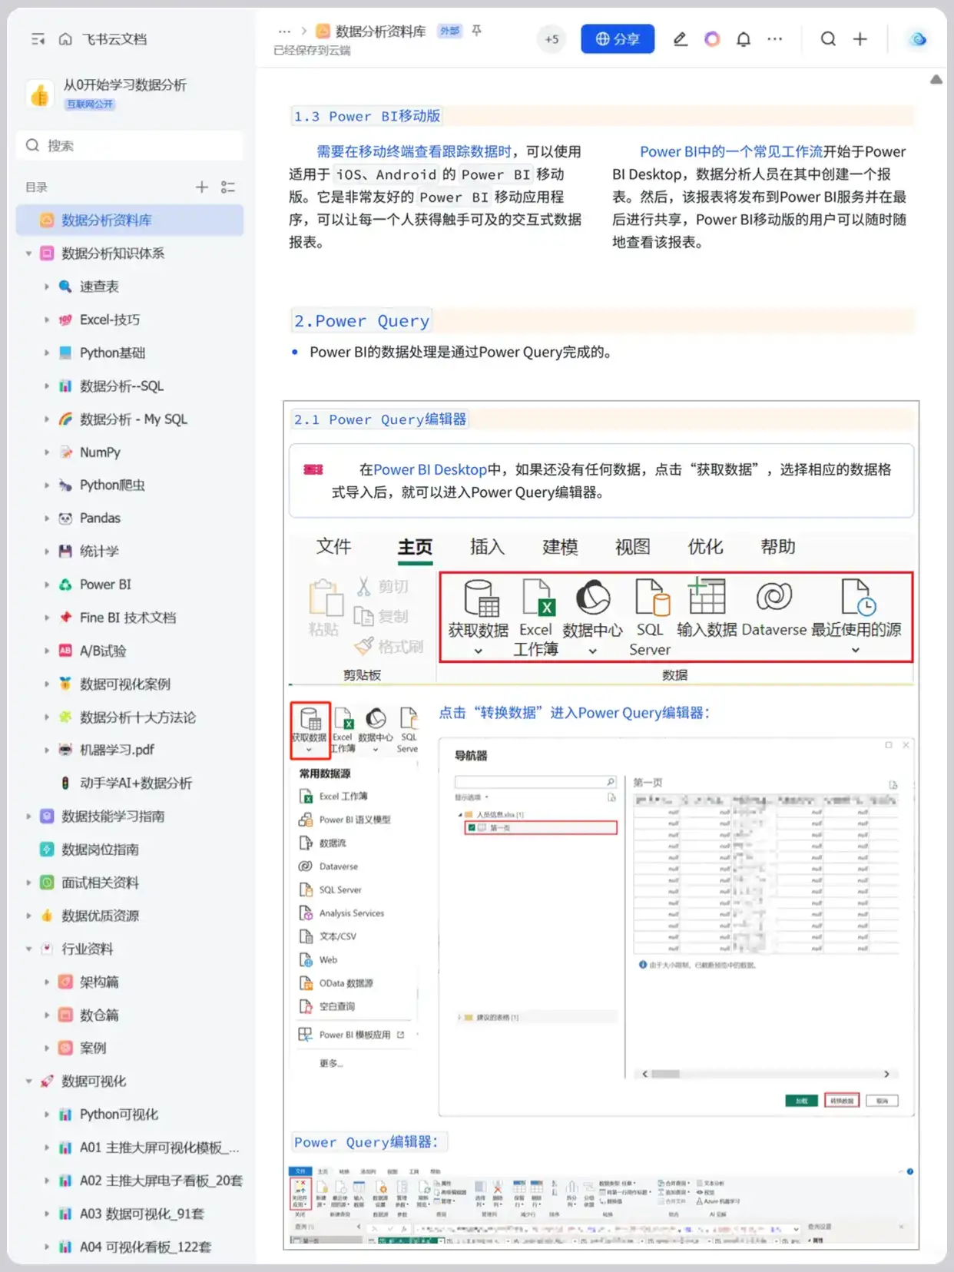
Task: Open A03 数据可视化_91套 in the sidebar
Action: 142,1214
